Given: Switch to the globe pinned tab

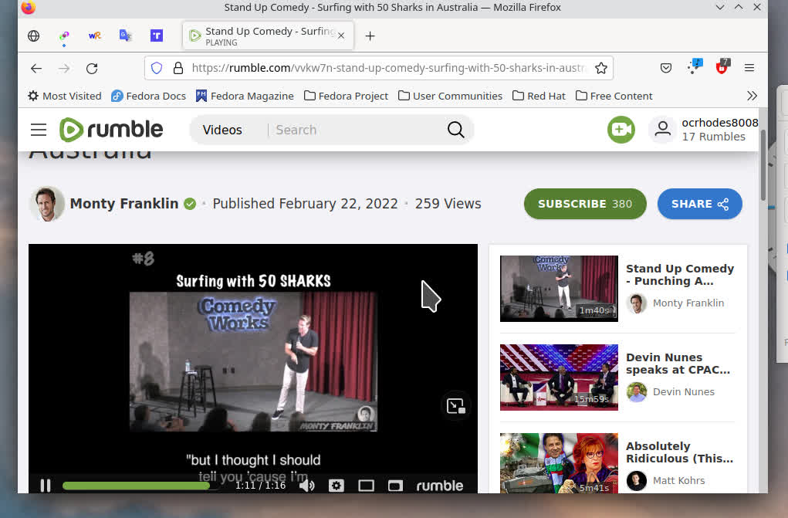Looking at the screenshot, I should (x=34, y=36).
